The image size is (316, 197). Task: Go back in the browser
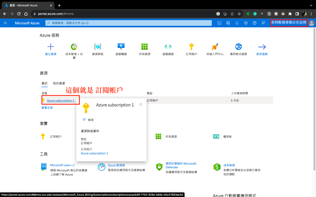click(x=5, y=14)
